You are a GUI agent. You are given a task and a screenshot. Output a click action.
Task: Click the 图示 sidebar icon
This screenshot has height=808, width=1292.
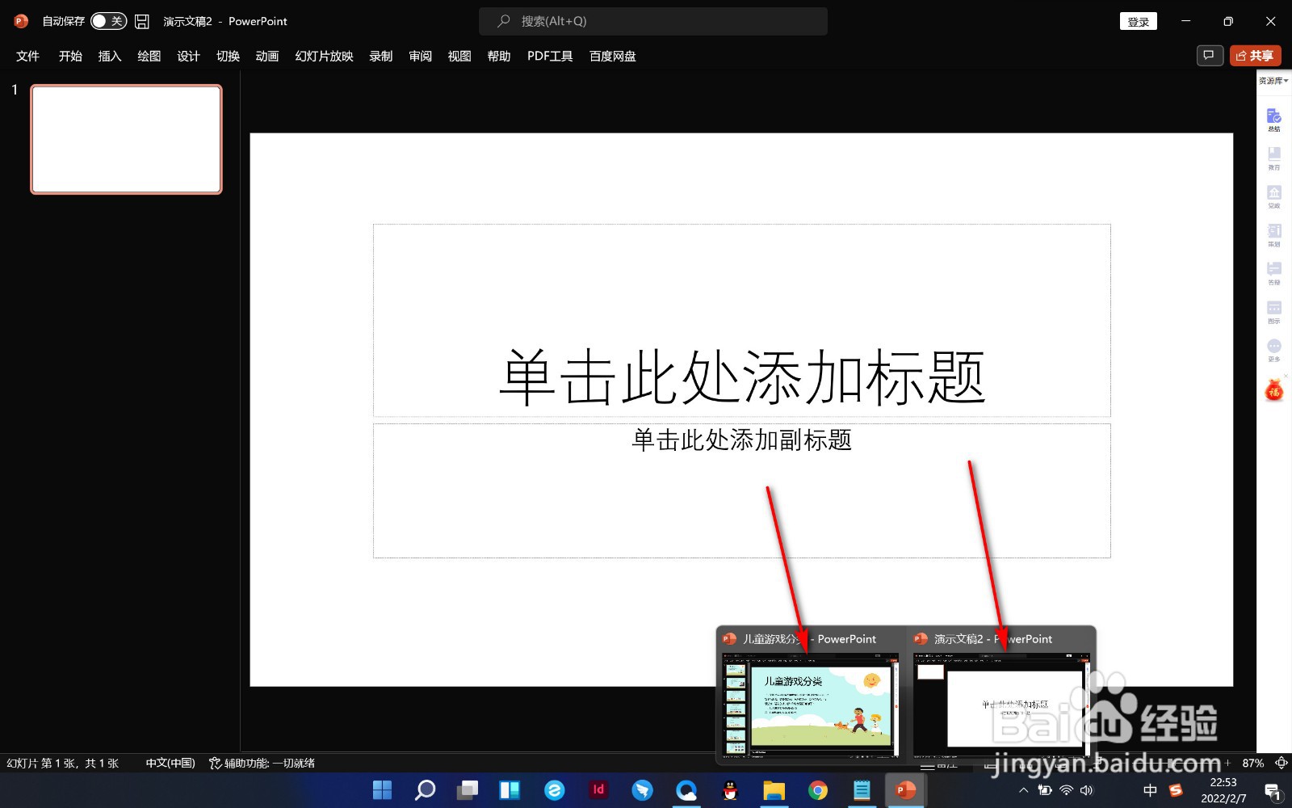[1274, 312]
